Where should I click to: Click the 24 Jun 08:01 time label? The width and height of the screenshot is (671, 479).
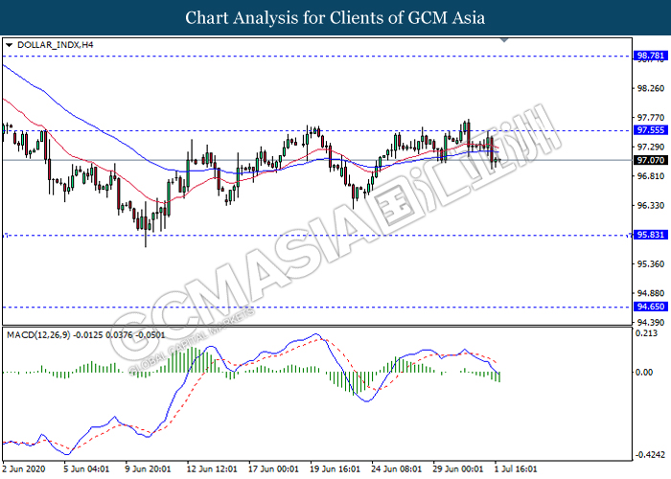(x=397, y=469)
